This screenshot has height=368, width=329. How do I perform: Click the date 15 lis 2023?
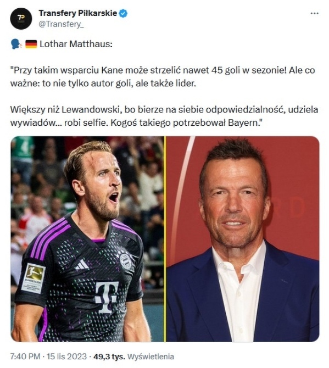(66, 356)
